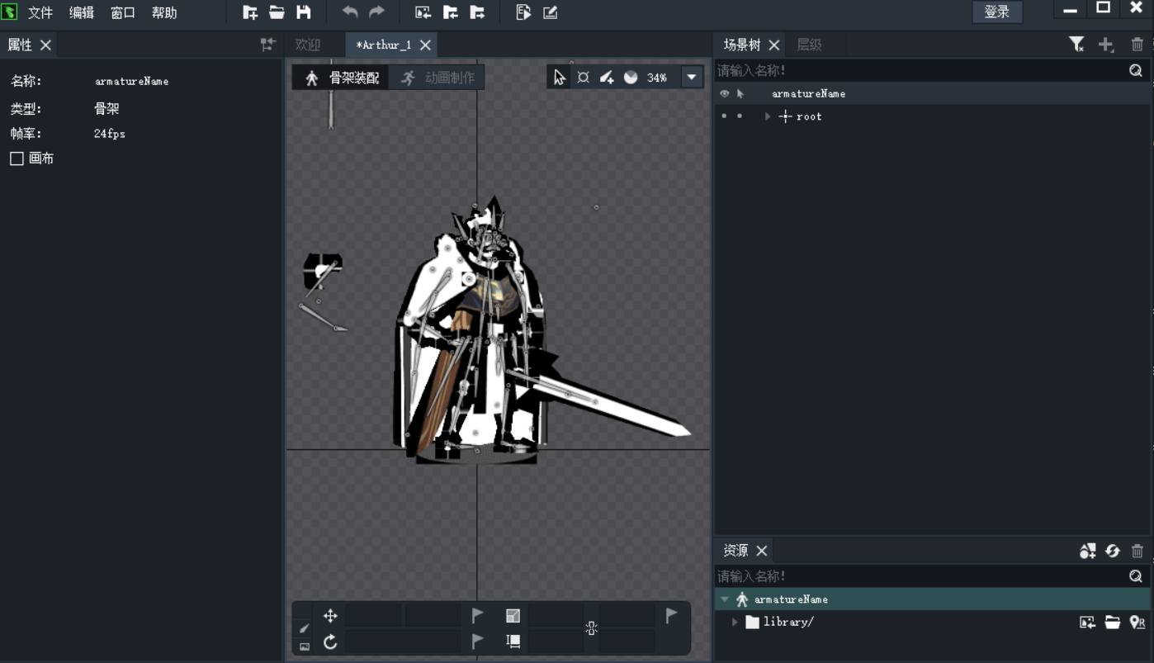This screenshot has width=1154, height=663.
Task: Click the scene tree name search field
Action: [916, 70]
